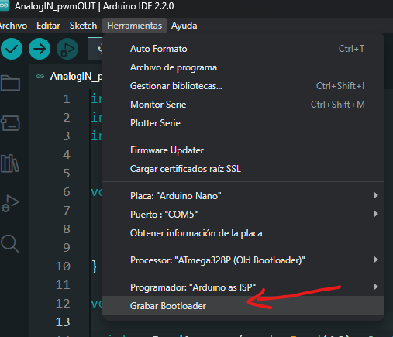Open the Library Manager books icon
Screen dimensions: 393x337
10,163
